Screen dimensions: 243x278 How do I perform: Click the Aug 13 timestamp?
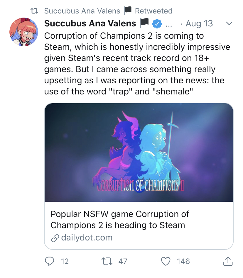(199, 23)
